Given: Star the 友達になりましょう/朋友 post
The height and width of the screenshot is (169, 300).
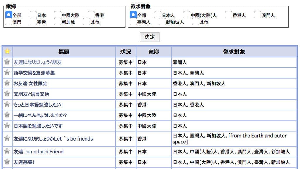Looking at the screenshot, I should coord(7,62).
